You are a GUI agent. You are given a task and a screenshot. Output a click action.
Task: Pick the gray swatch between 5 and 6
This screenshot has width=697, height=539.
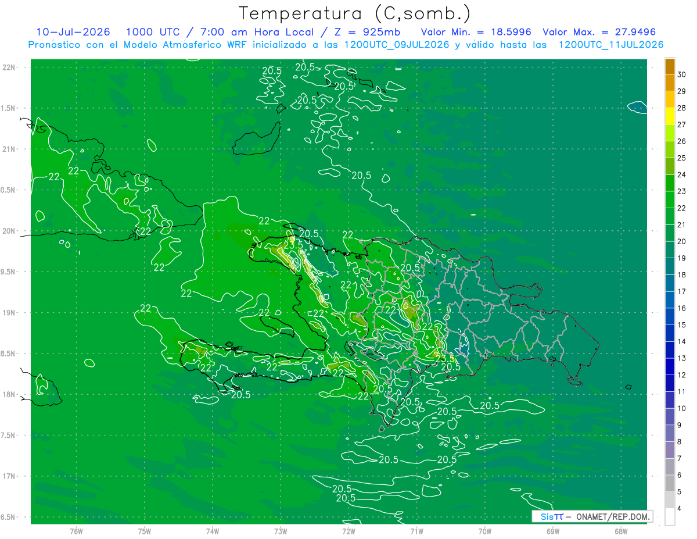670,484
